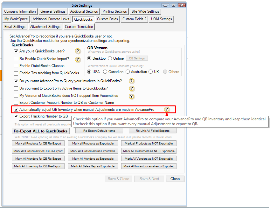Click Re-Link All Failed Exports button
The image size is (270, 208).
tap(152, 131)
